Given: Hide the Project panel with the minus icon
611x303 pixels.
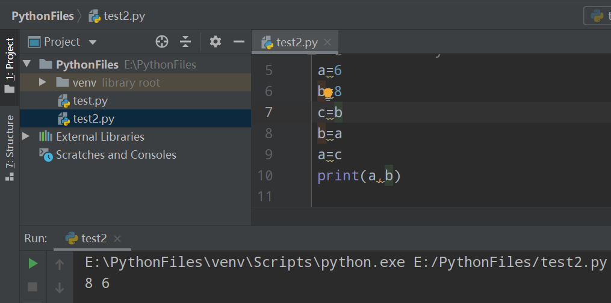Looking at the screenshot, I should (238, 41).
